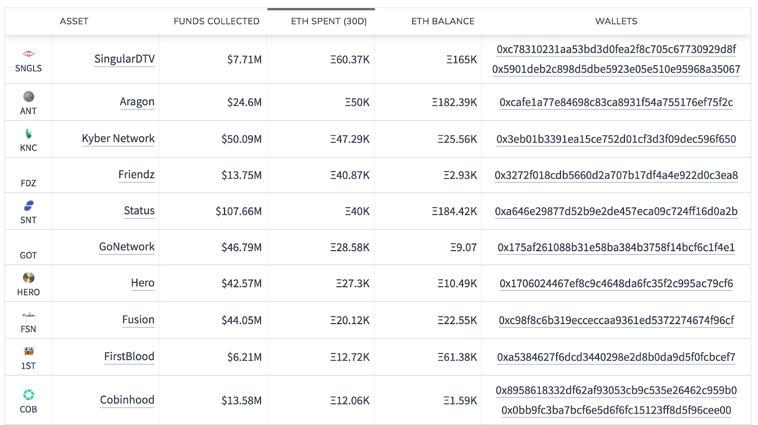758x425 pixels.
Task: Click the Status SNT logo icon
Action: 28,206
